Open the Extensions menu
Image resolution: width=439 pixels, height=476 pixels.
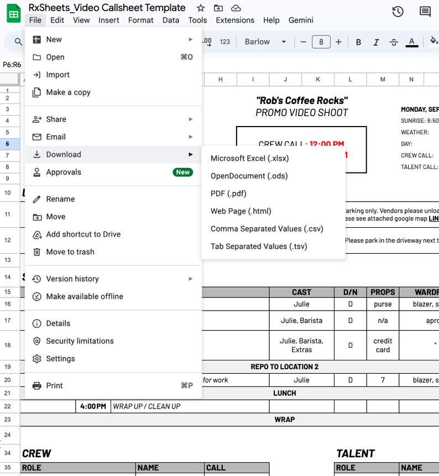pyautogui.click(x=235, y=20)
